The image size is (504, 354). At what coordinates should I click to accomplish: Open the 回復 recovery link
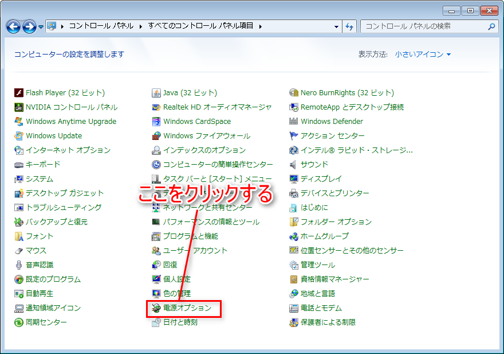[170, 265]
